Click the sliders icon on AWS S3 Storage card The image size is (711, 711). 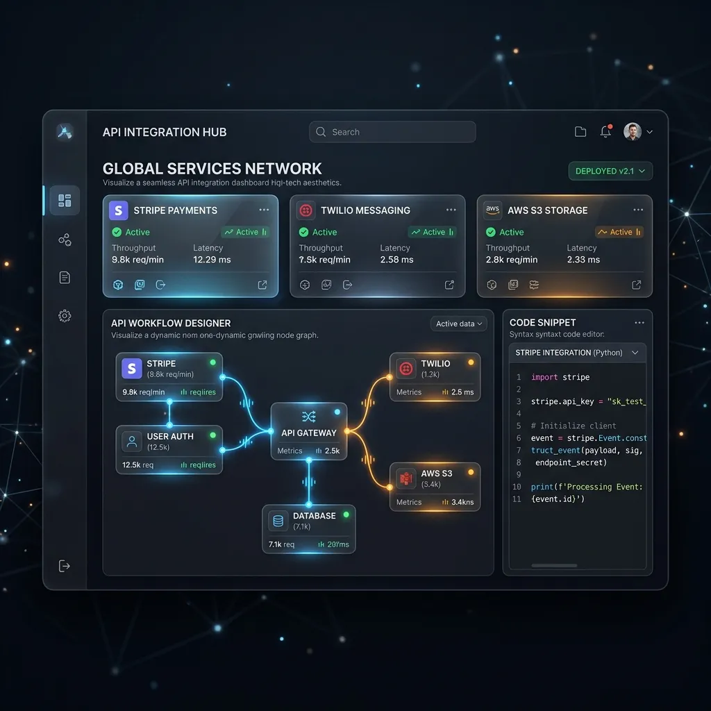[x=534, y=285]
